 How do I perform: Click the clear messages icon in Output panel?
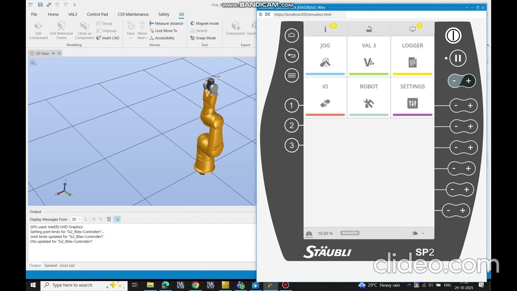point(109,219)
